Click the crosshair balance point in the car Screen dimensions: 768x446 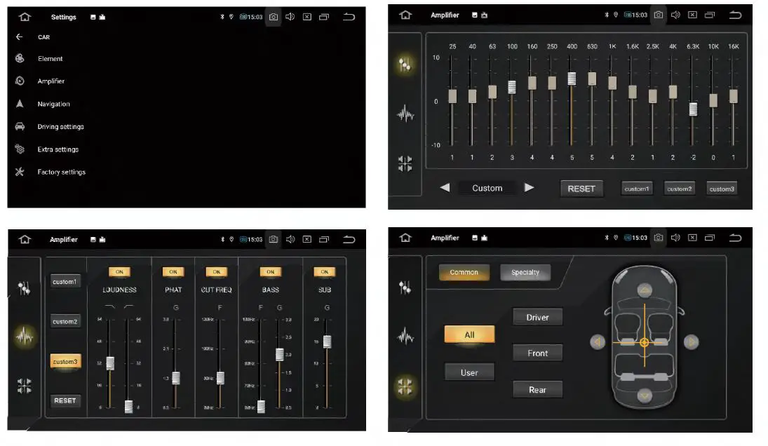(645, 343)
